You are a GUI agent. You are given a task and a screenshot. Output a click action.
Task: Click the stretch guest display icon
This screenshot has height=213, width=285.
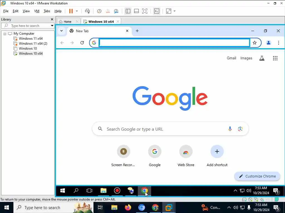169,11
